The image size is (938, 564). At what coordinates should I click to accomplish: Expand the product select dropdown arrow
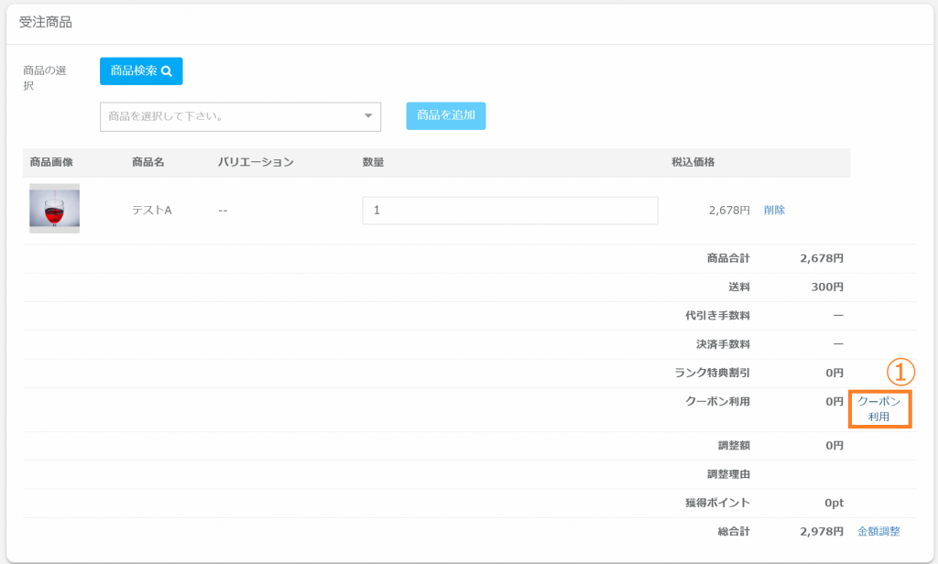coord(368,116)
